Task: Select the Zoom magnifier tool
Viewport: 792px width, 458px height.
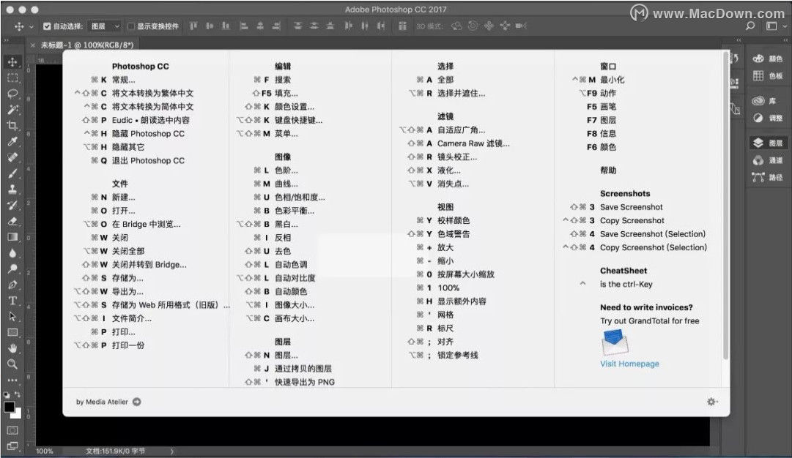Action: coord(12,364)
